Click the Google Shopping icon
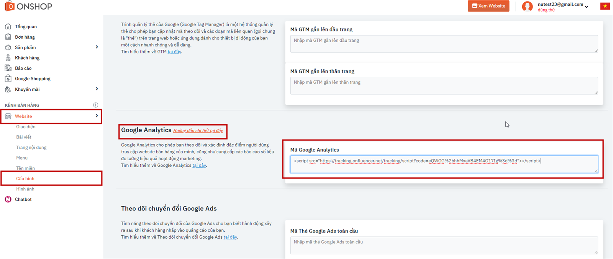Viewport: 613px width, 259px height. (8, 78)
